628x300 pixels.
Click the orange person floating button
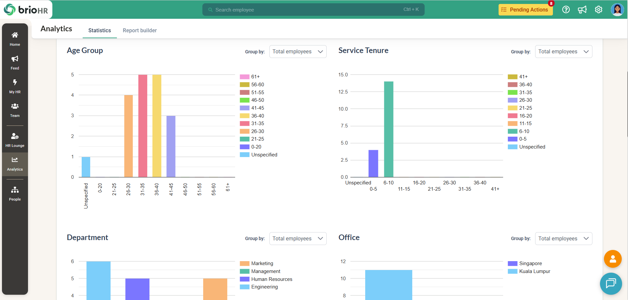pos(613,259)
